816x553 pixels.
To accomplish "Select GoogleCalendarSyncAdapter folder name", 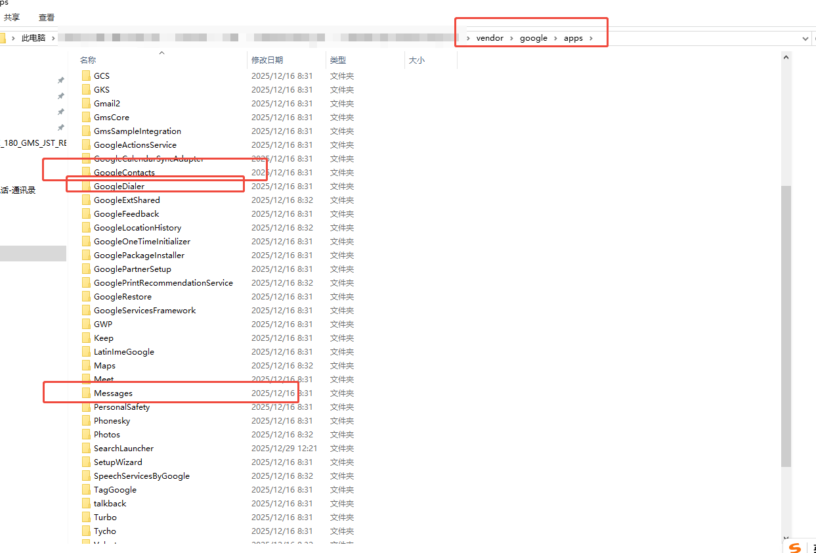I will point(149,158).
